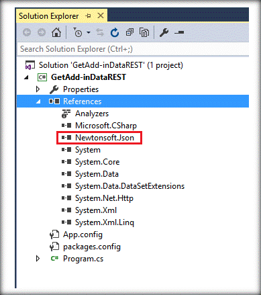Click the Newtonsoft.Json reference icon
The width and height of the screenshot is (261, 295).
click(x=66, y=138)
